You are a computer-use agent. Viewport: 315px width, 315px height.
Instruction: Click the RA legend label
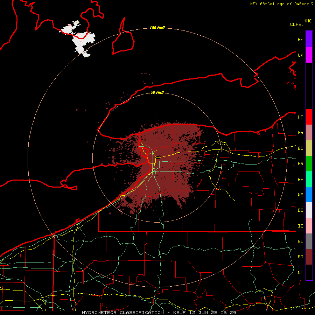tap(301, 180)
